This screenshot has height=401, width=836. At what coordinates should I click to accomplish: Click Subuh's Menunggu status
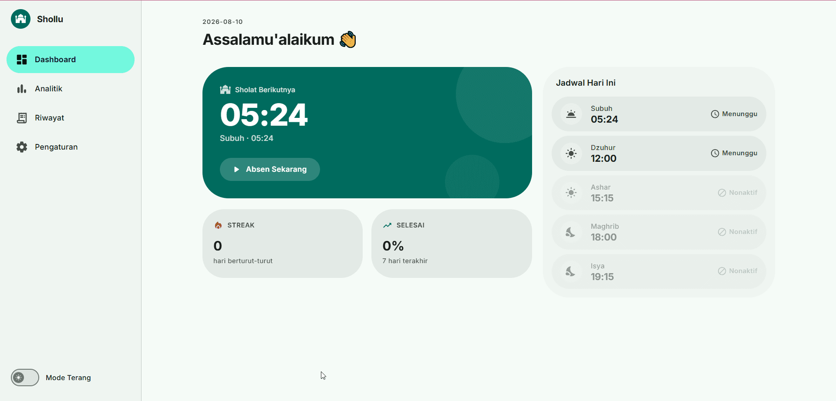(734, 114)
